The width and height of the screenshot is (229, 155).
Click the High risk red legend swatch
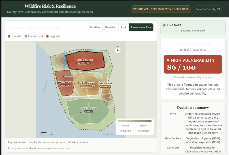point(47,36)
